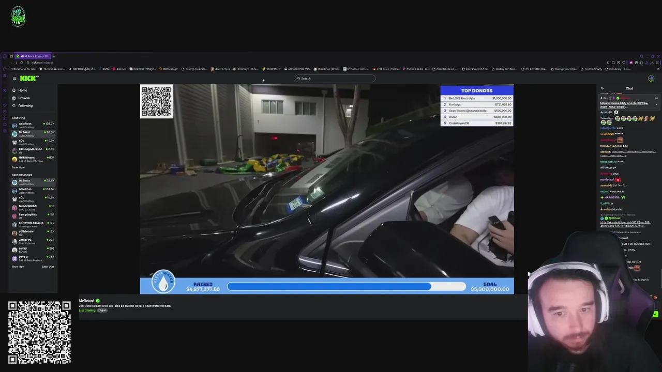This screenshot has height=372, width=662.
Task: Select HalfSaiyans in Following list
Action: (x=33, y=158)
